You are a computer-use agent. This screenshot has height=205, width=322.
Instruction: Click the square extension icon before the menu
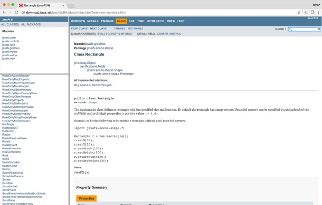coord(312,12)
